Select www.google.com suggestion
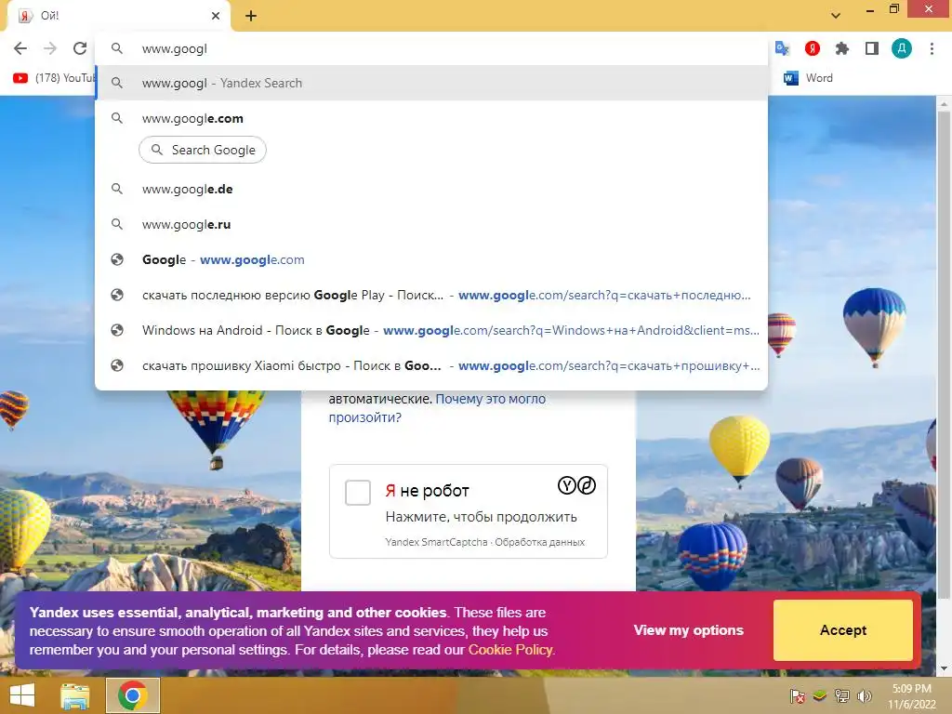The image size is (952, 714). 431,118
